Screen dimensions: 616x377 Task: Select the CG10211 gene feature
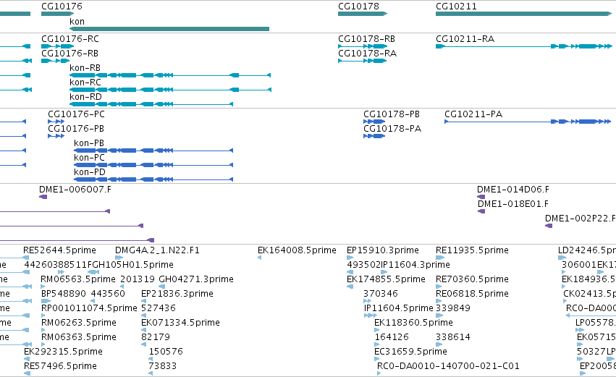(x=523, y=14)
